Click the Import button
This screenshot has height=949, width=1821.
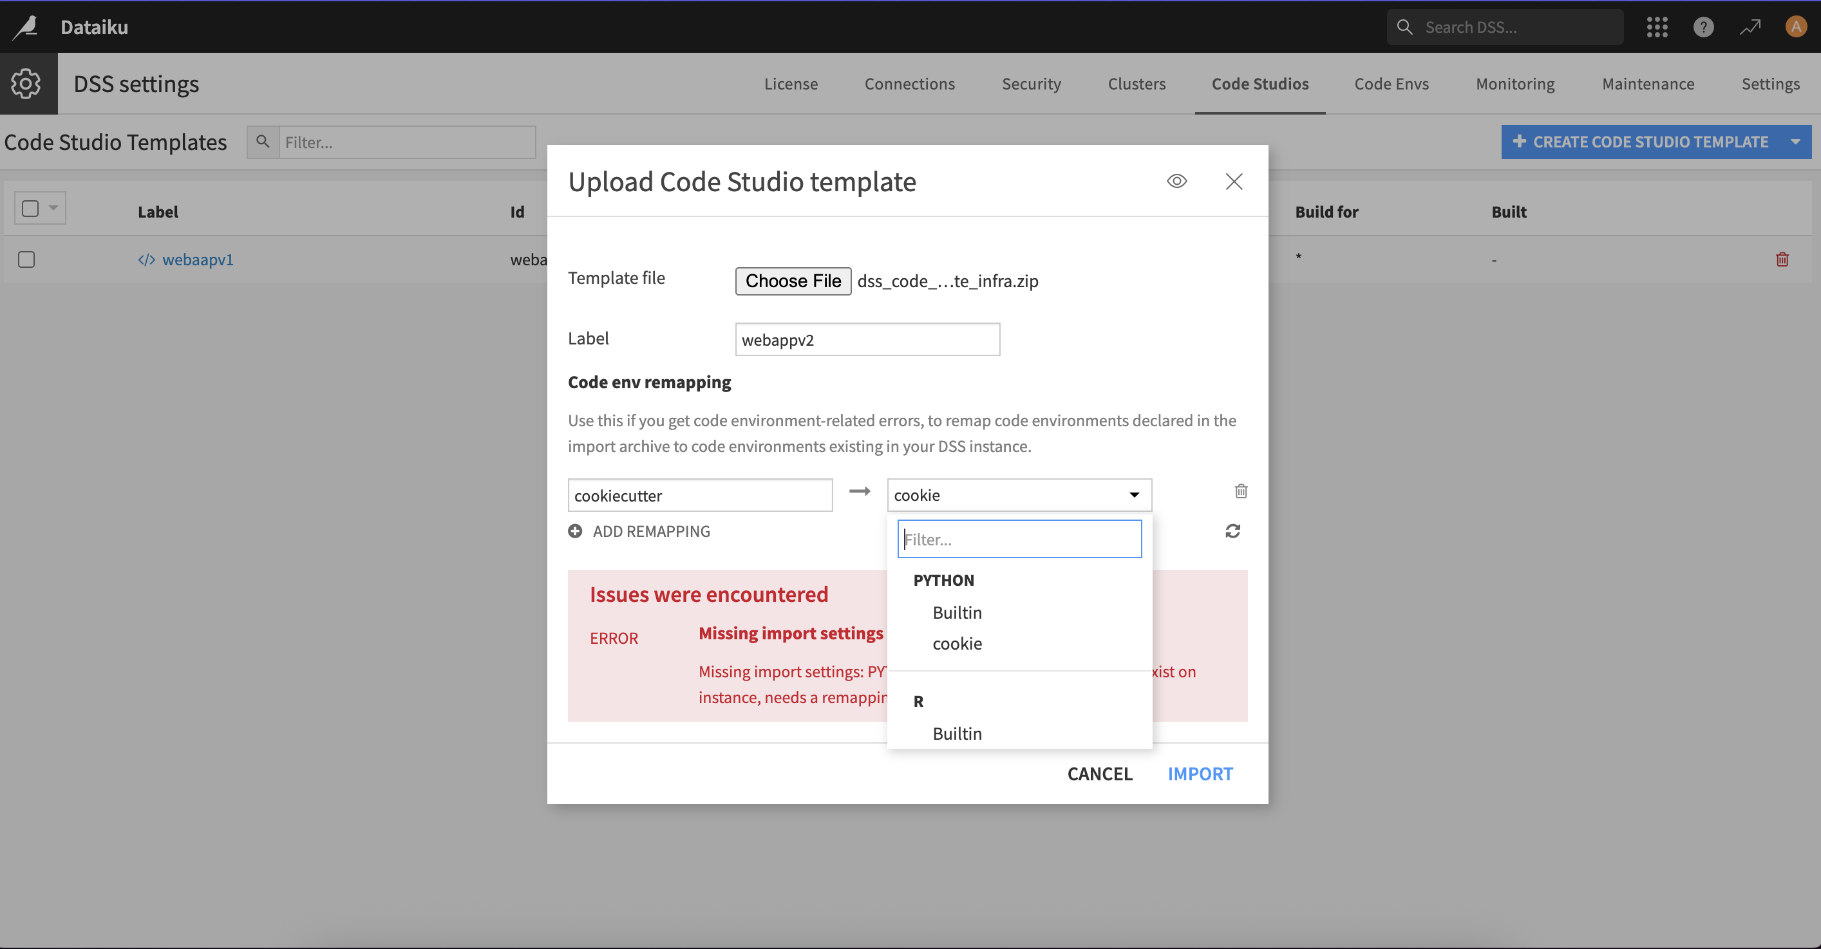tap(1200, 774)
